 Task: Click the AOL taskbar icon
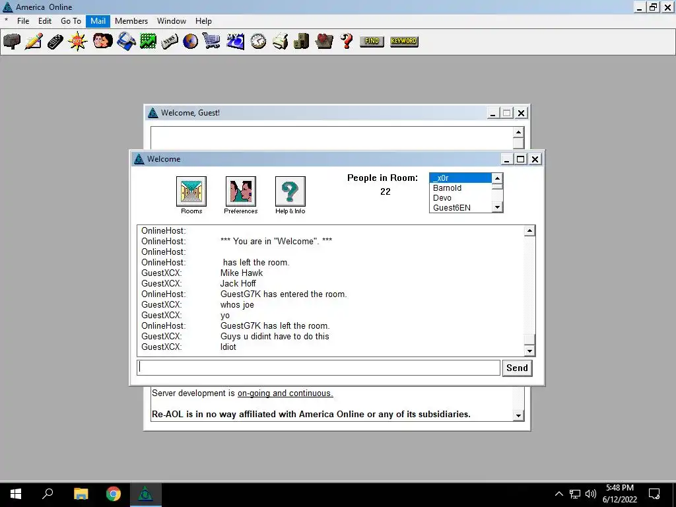(146, 494)
